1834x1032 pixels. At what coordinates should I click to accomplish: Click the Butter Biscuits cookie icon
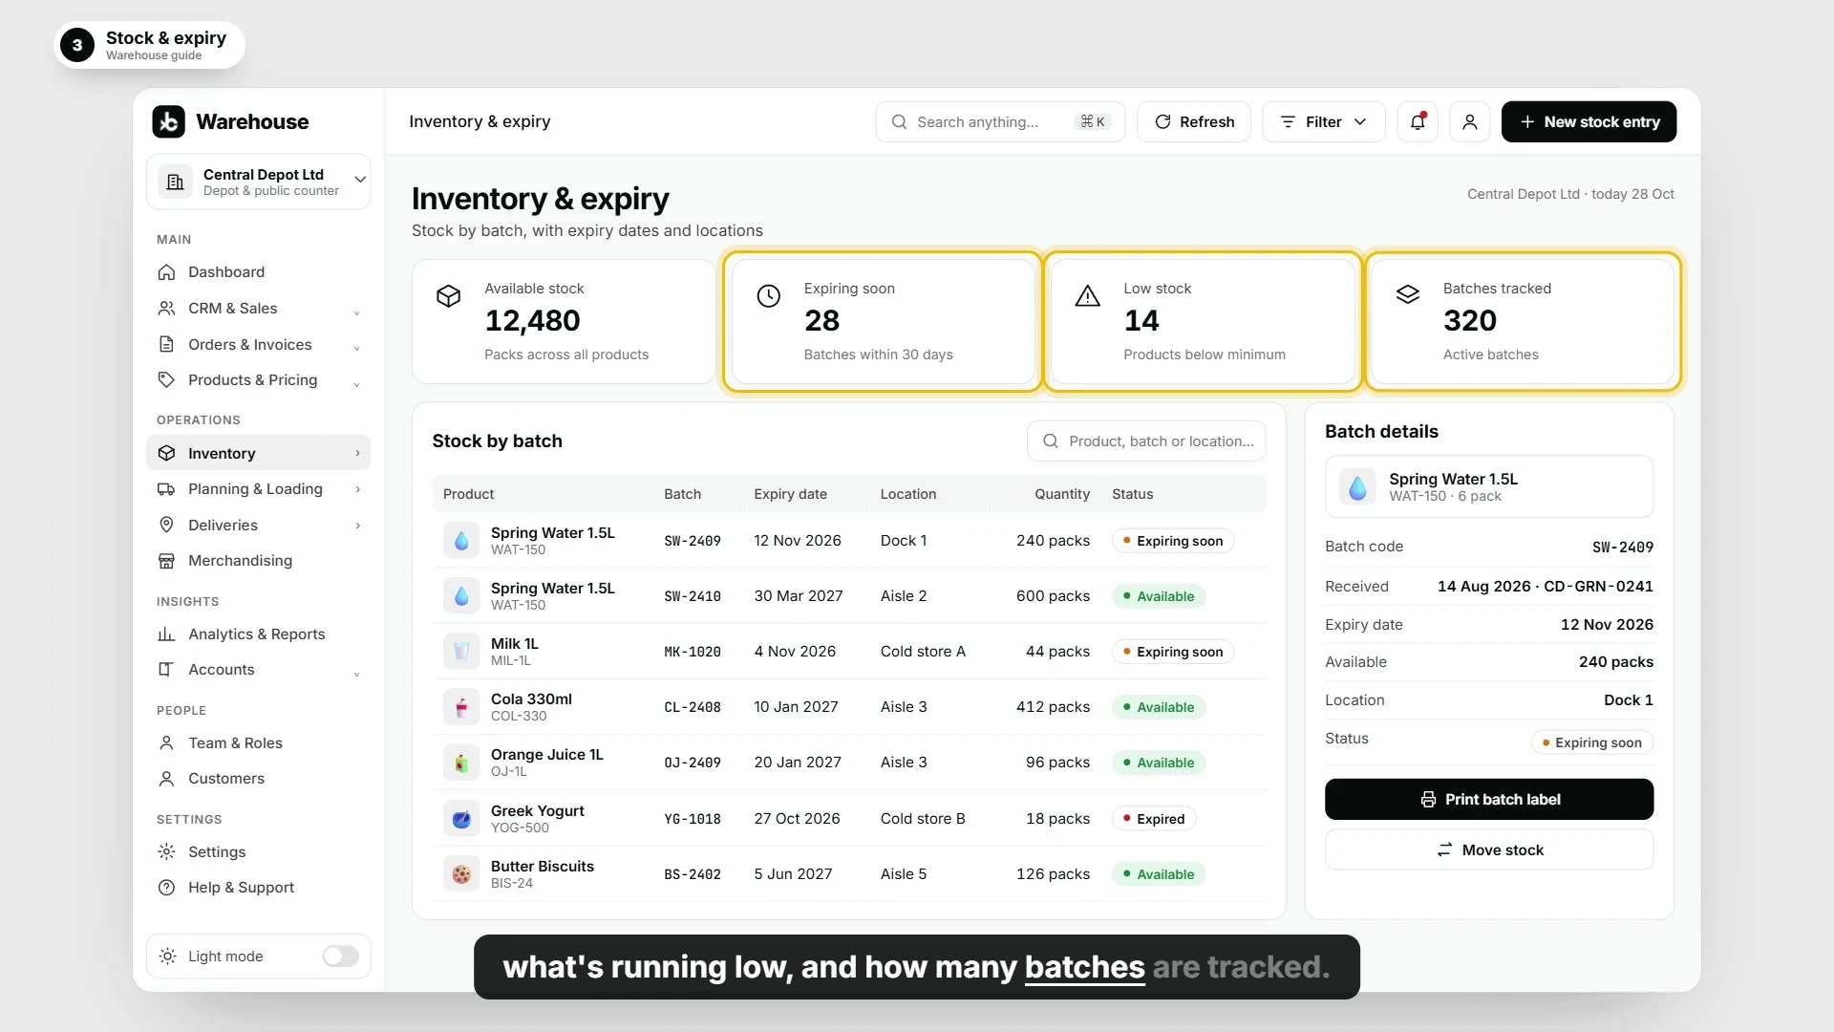point(461,874)
